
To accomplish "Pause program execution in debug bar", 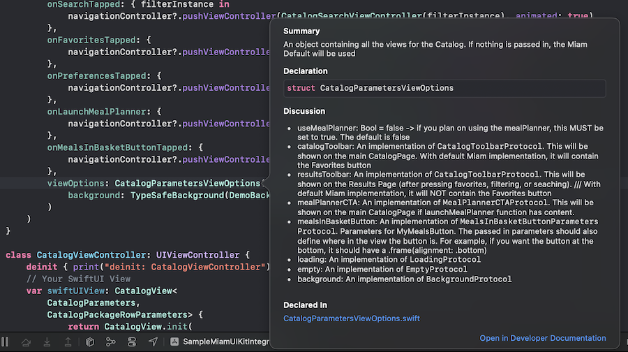I will pos(5,342).
